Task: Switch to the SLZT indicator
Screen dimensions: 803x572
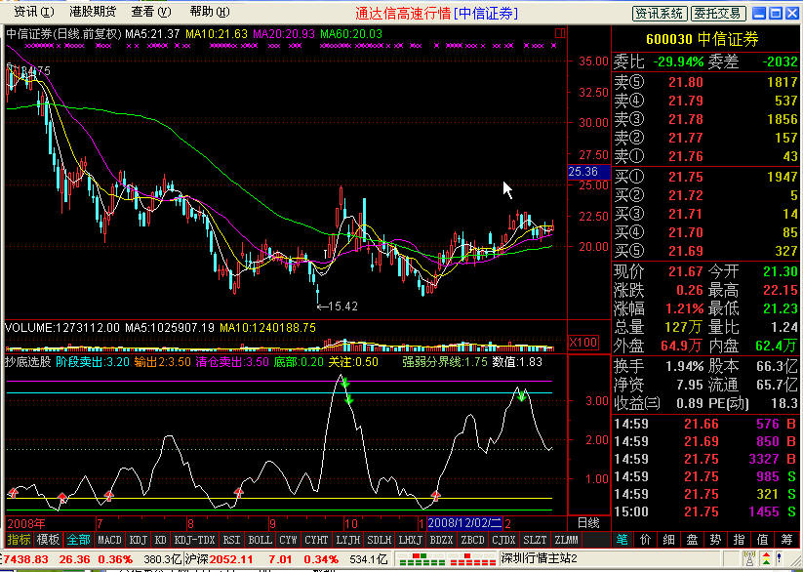Action: [x=535, y=540]
